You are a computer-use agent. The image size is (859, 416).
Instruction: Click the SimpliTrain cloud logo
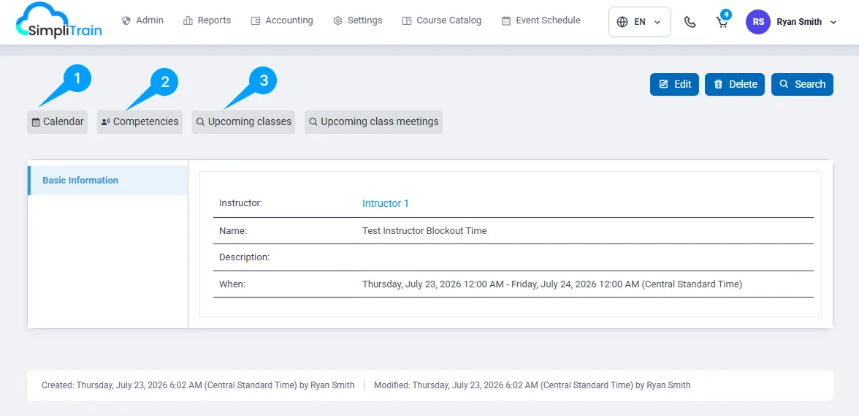tap(58, 22)
